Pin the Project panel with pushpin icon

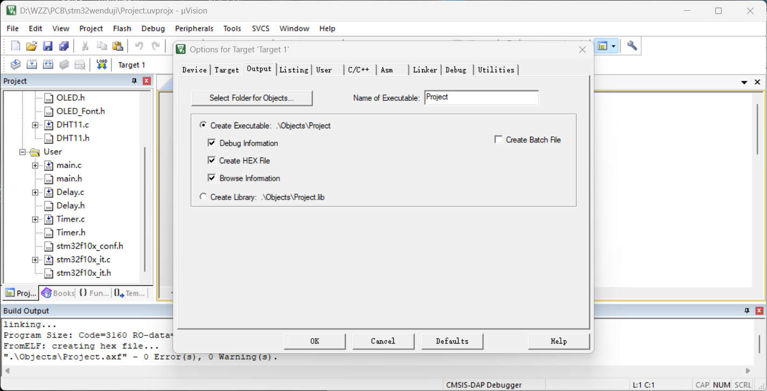(x=134, y=81)
